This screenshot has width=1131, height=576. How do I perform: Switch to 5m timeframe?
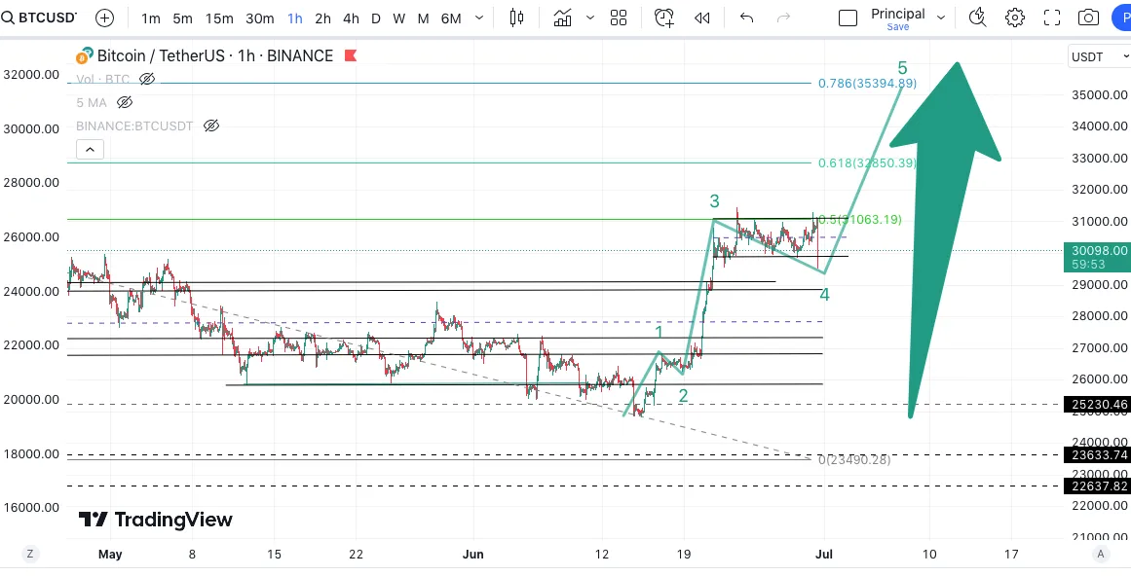182,18
